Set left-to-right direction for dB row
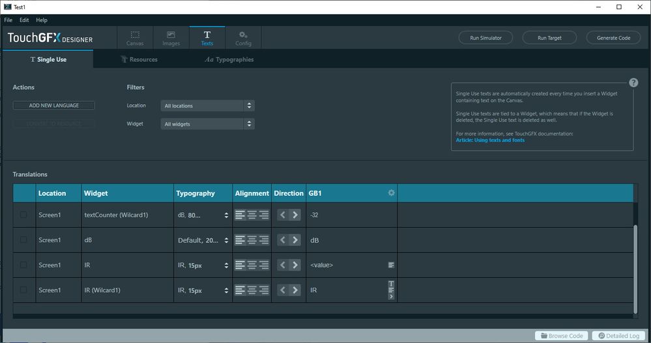 coord(295,240)
